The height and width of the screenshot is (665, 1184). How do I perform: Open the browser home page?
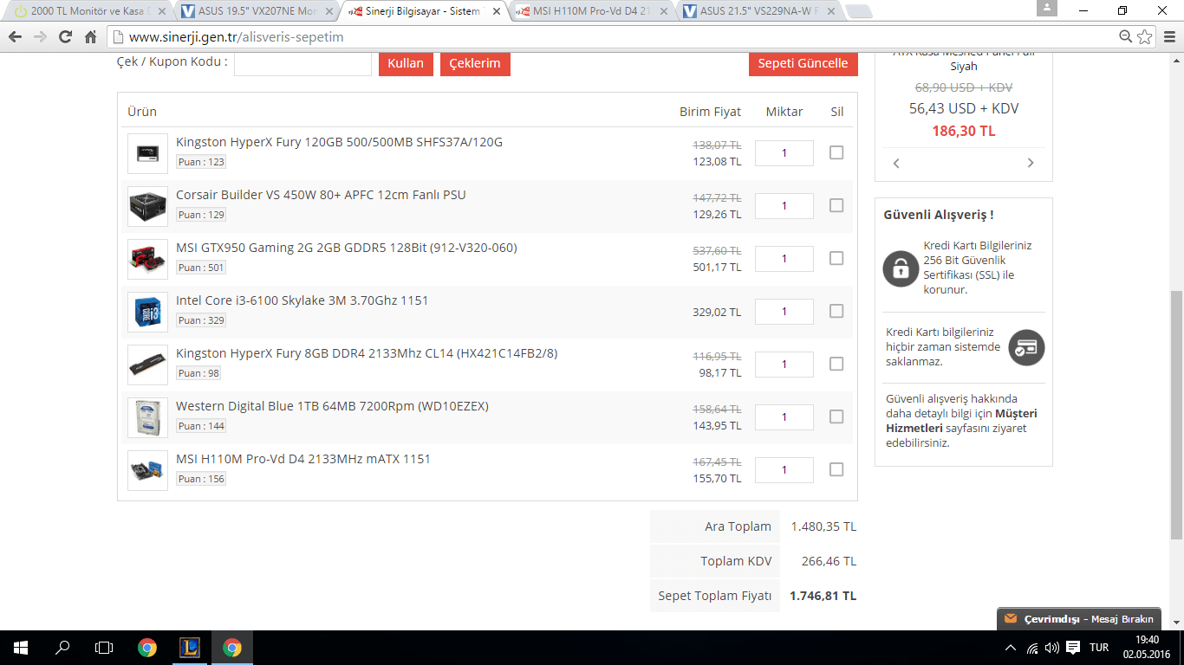click(90, 37)
